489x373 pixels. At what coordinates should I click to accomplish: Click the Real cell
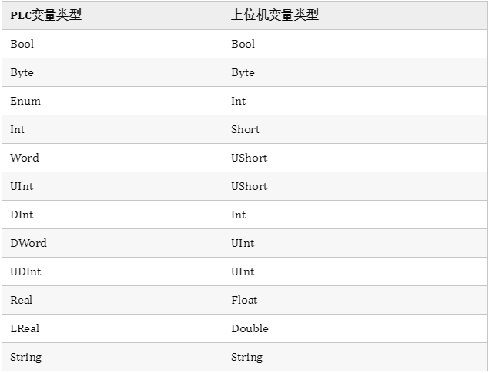coord(112,300)
